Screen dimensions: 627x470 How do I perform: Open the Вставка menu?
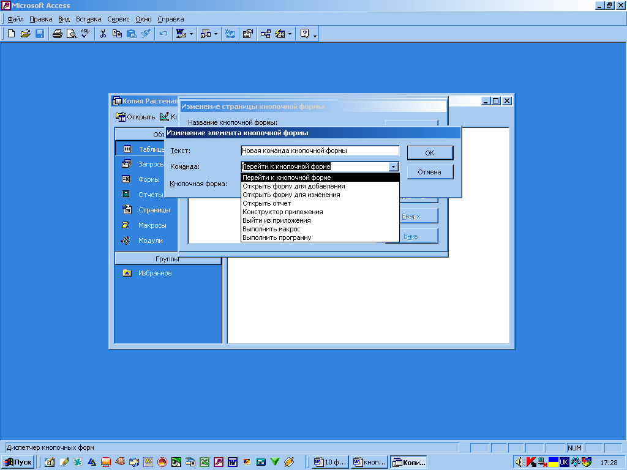[88, 19]
